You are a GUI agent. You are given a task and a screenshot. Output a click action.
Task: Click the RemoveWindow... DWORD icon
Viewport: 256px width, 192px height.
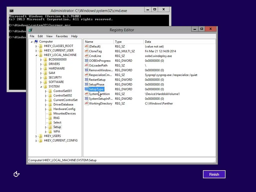pos(86,70)
